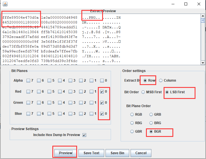206x159 pixels.
Task: Toggle Blue bit plane 2
Action: [x=81, y=114]
